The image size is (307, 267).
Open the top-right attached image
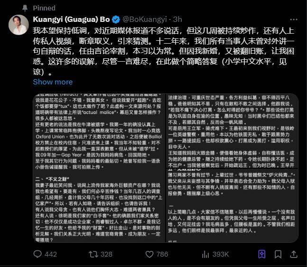[x=232, y=131]
